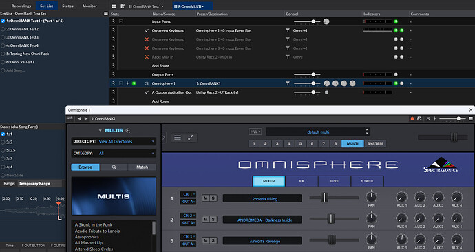Collapse the Input Ports section
Screen dimensions: 475x252
click(121, 22)
